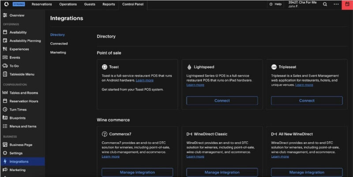Click the Events ticket icon
Viewport: 353px width, 177px height.
pos(5,58)
